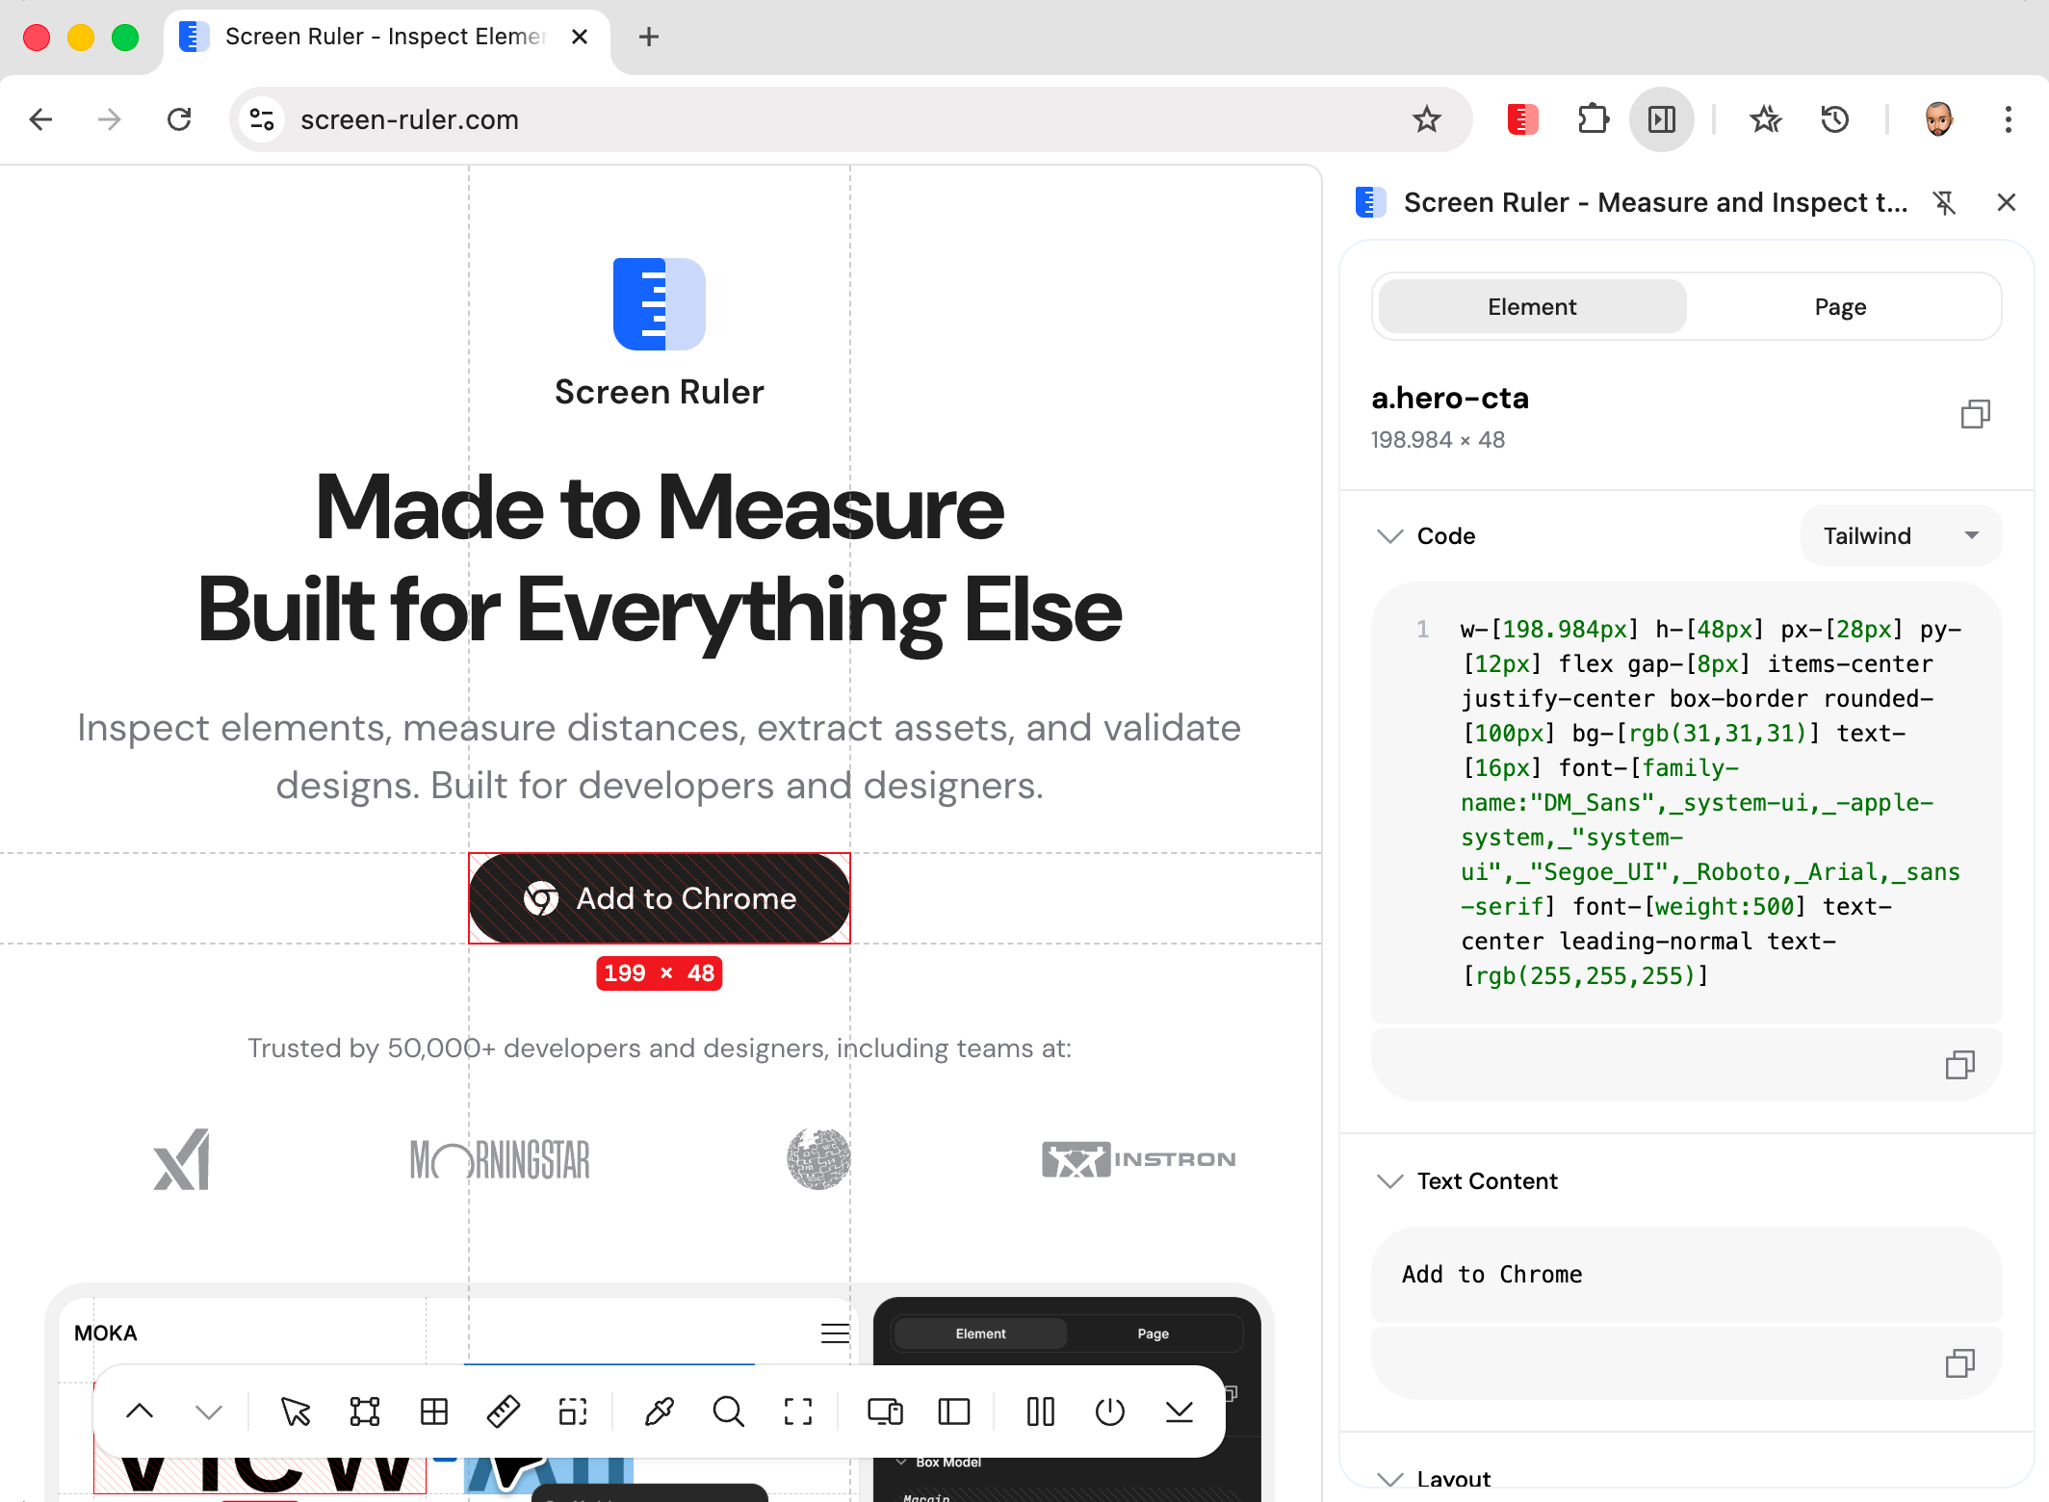
Task: Choose the dashed resize-selection tool
Action: tap(573, 1411)
